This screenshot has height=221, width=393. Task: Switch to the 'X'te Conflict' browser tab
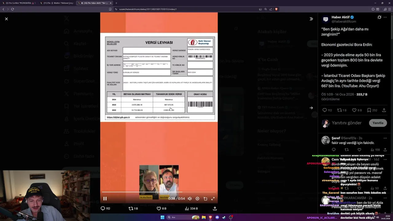pos(18,3)
